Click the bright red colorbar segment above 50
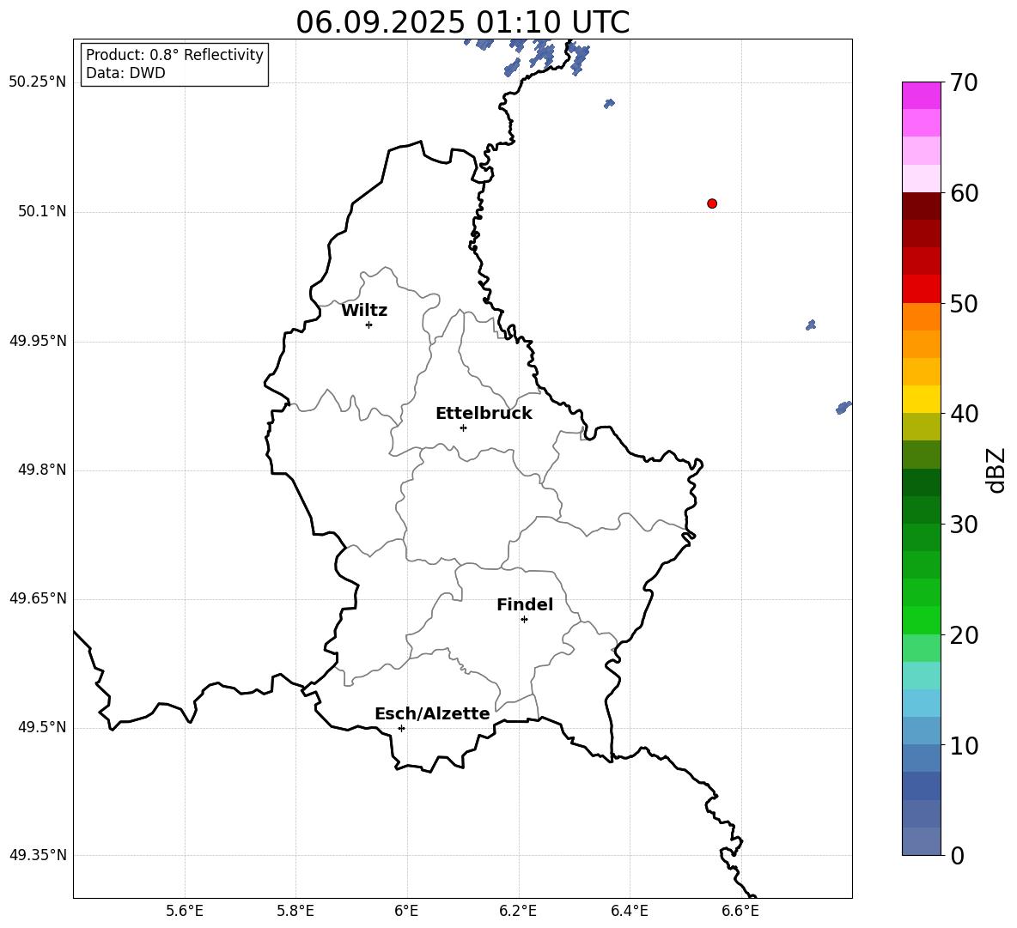This screenshot has height=928, width=1017. coord(921,289)
